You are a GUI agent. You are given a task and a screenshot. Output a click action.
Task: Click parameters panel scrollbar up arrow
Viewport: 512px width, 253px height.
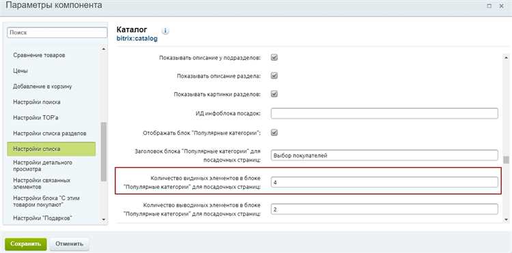point(507,57)
